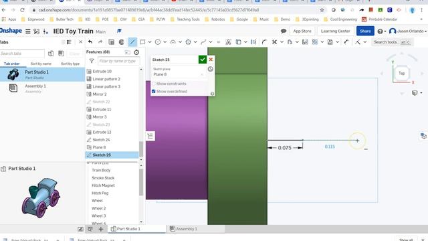The image size is (428, 241).
Task: Select the arc sketch tool
Action: (x=173, y=42)
